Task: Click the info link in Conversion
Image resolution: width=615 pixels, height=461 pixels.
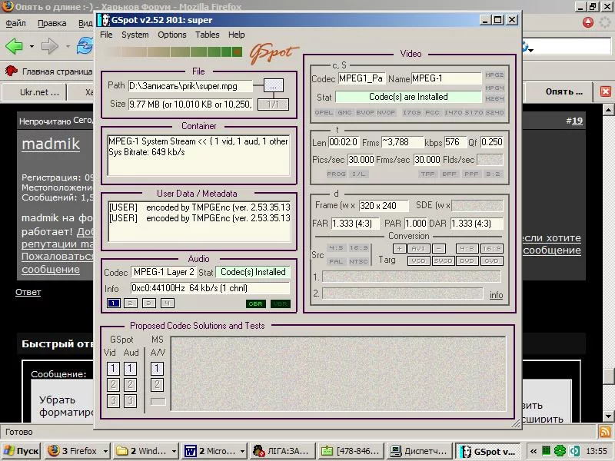Action: click(496, 295)
